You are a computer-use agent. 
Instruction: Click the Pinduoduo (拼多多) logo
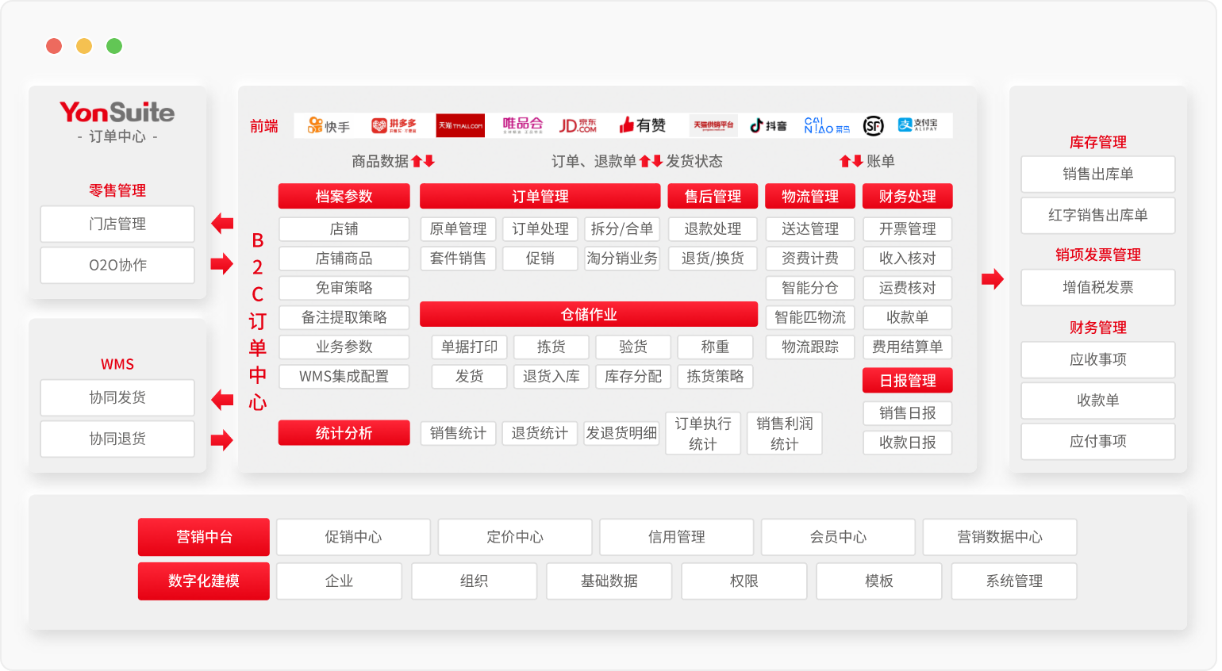(x=394, y=125)
